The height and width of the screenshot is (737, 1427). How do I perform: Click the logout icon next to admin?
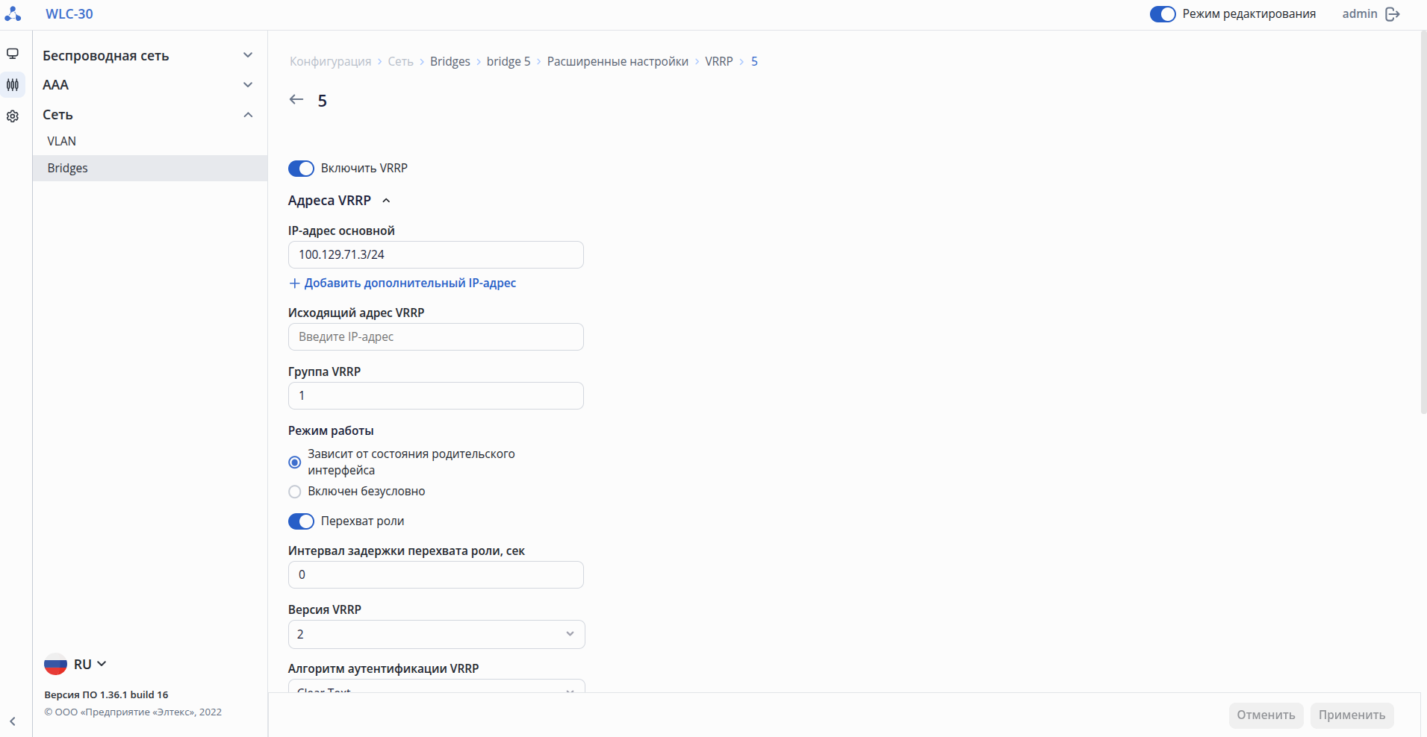(1393, 14)
